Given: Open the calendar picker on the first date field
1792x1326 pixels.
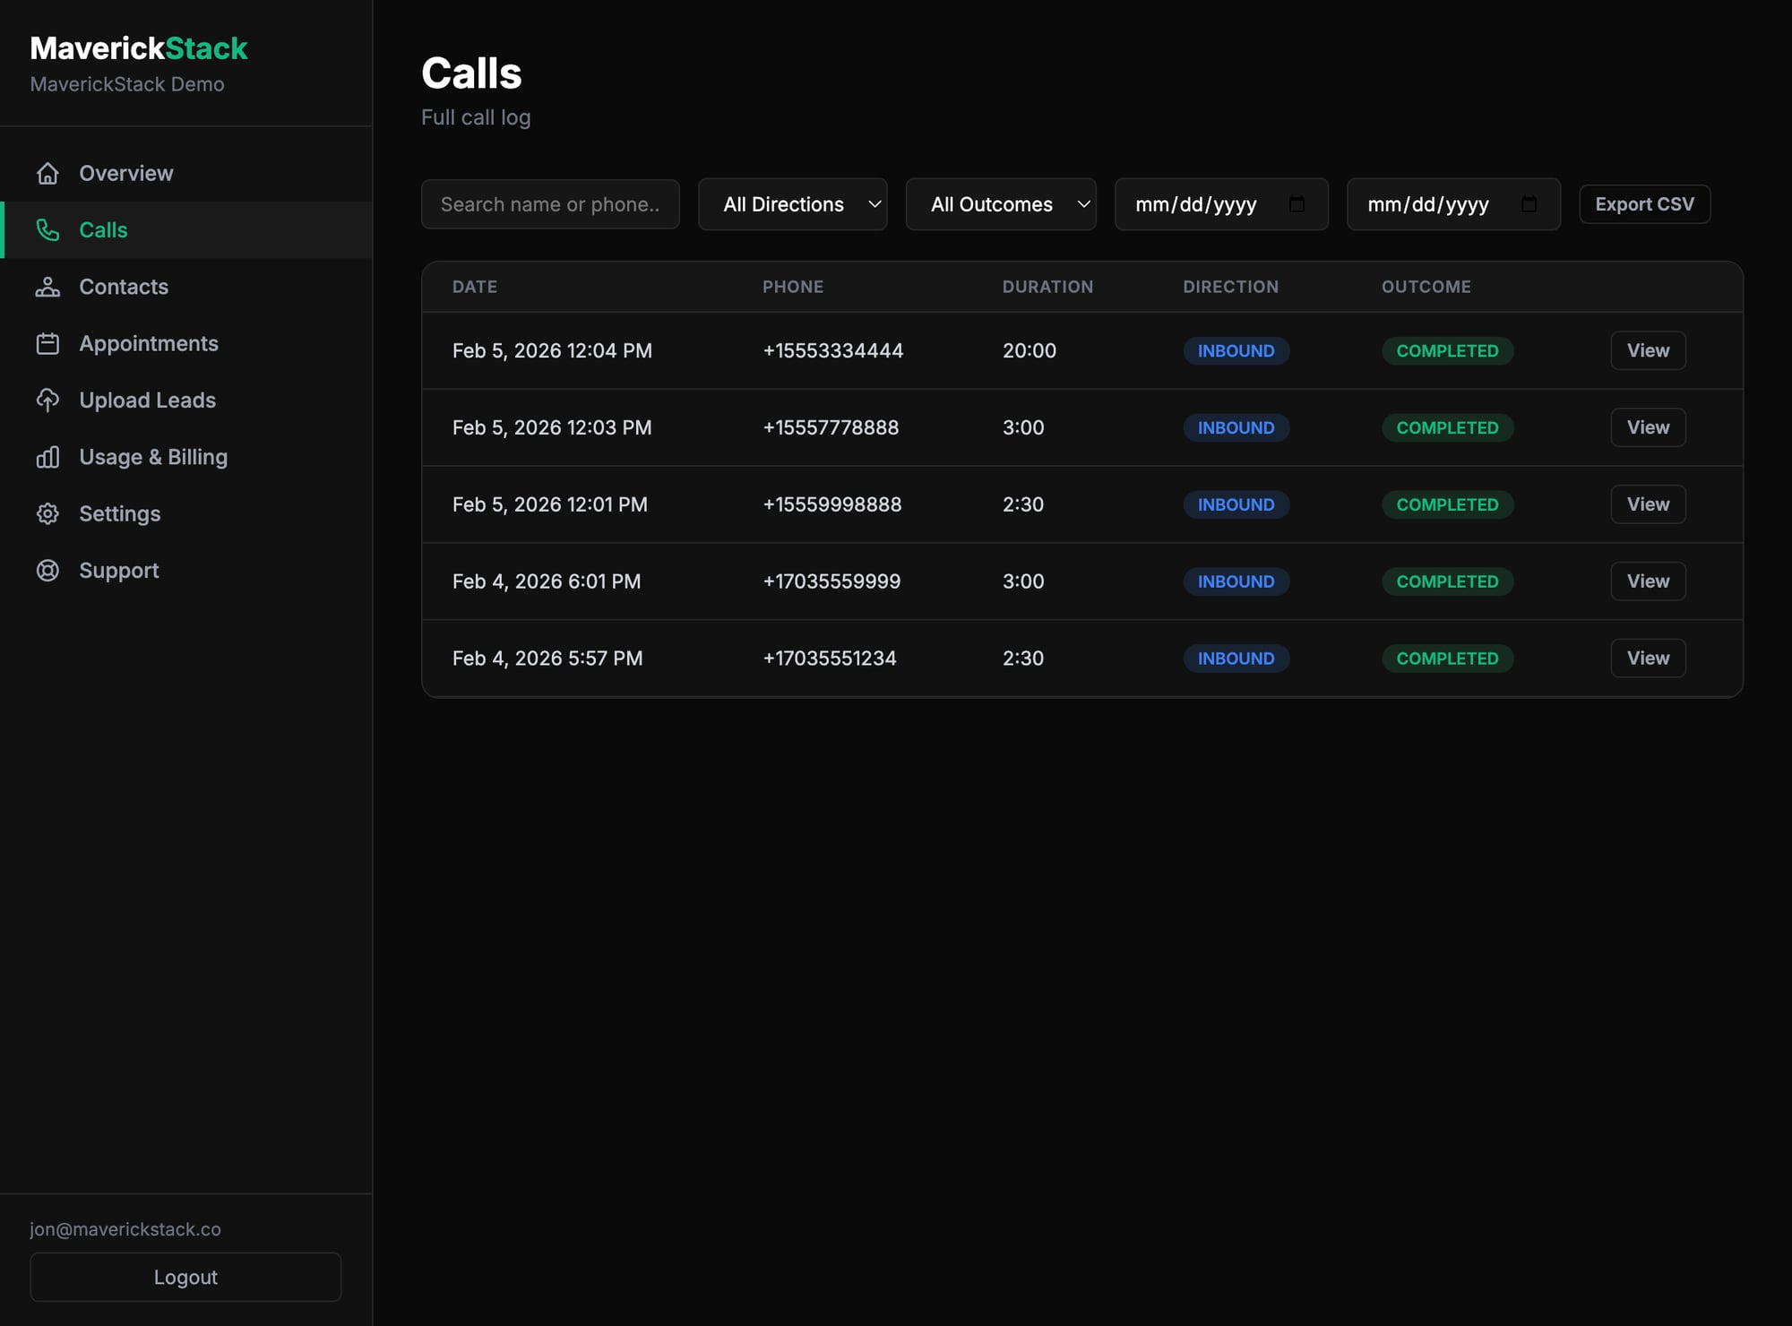Looking at the screenshot, I should click(x=1298, y=204).
